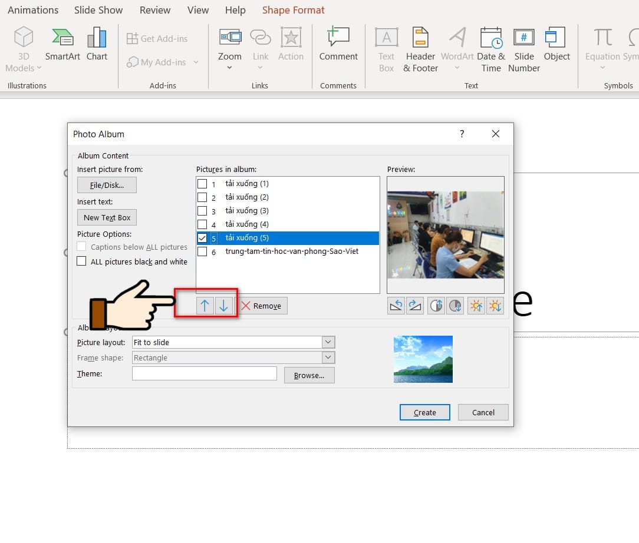Increase picture contrast icon
Screen dimensions: 639x543
click(x=436, y=306)
